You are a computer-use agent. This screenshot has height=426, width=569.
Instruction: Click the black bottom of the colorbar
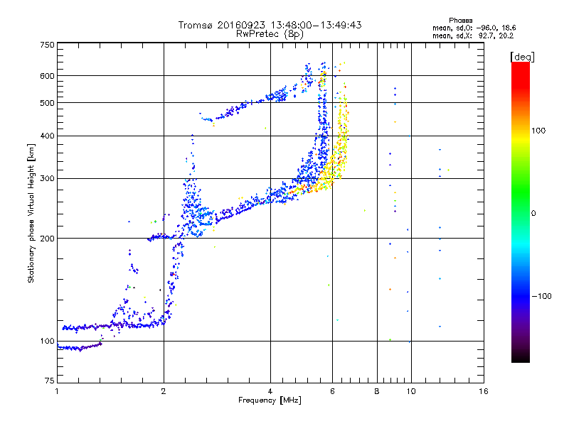(521, 357)
